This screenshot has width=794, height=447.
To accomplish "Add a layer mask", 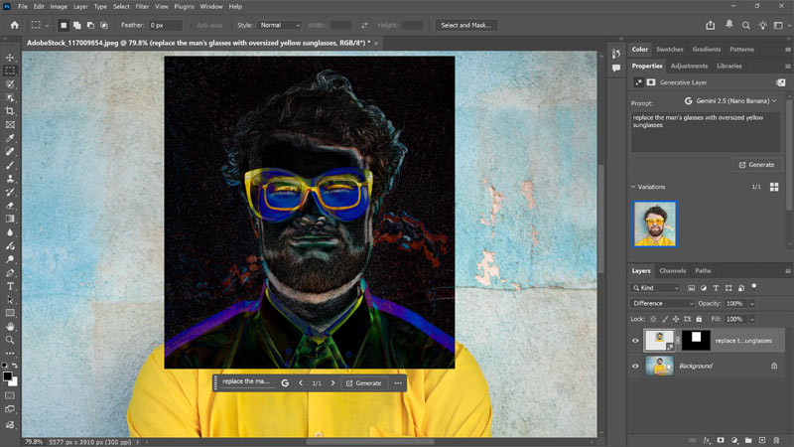I will pyautogui.click(x=721, y=440).
